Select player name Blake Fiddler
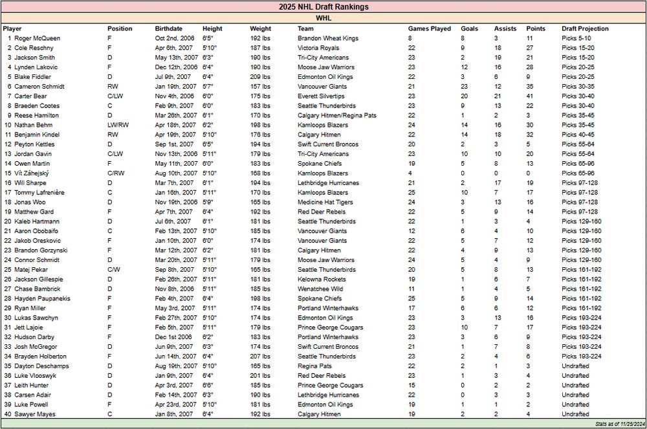 coord(32,77)
